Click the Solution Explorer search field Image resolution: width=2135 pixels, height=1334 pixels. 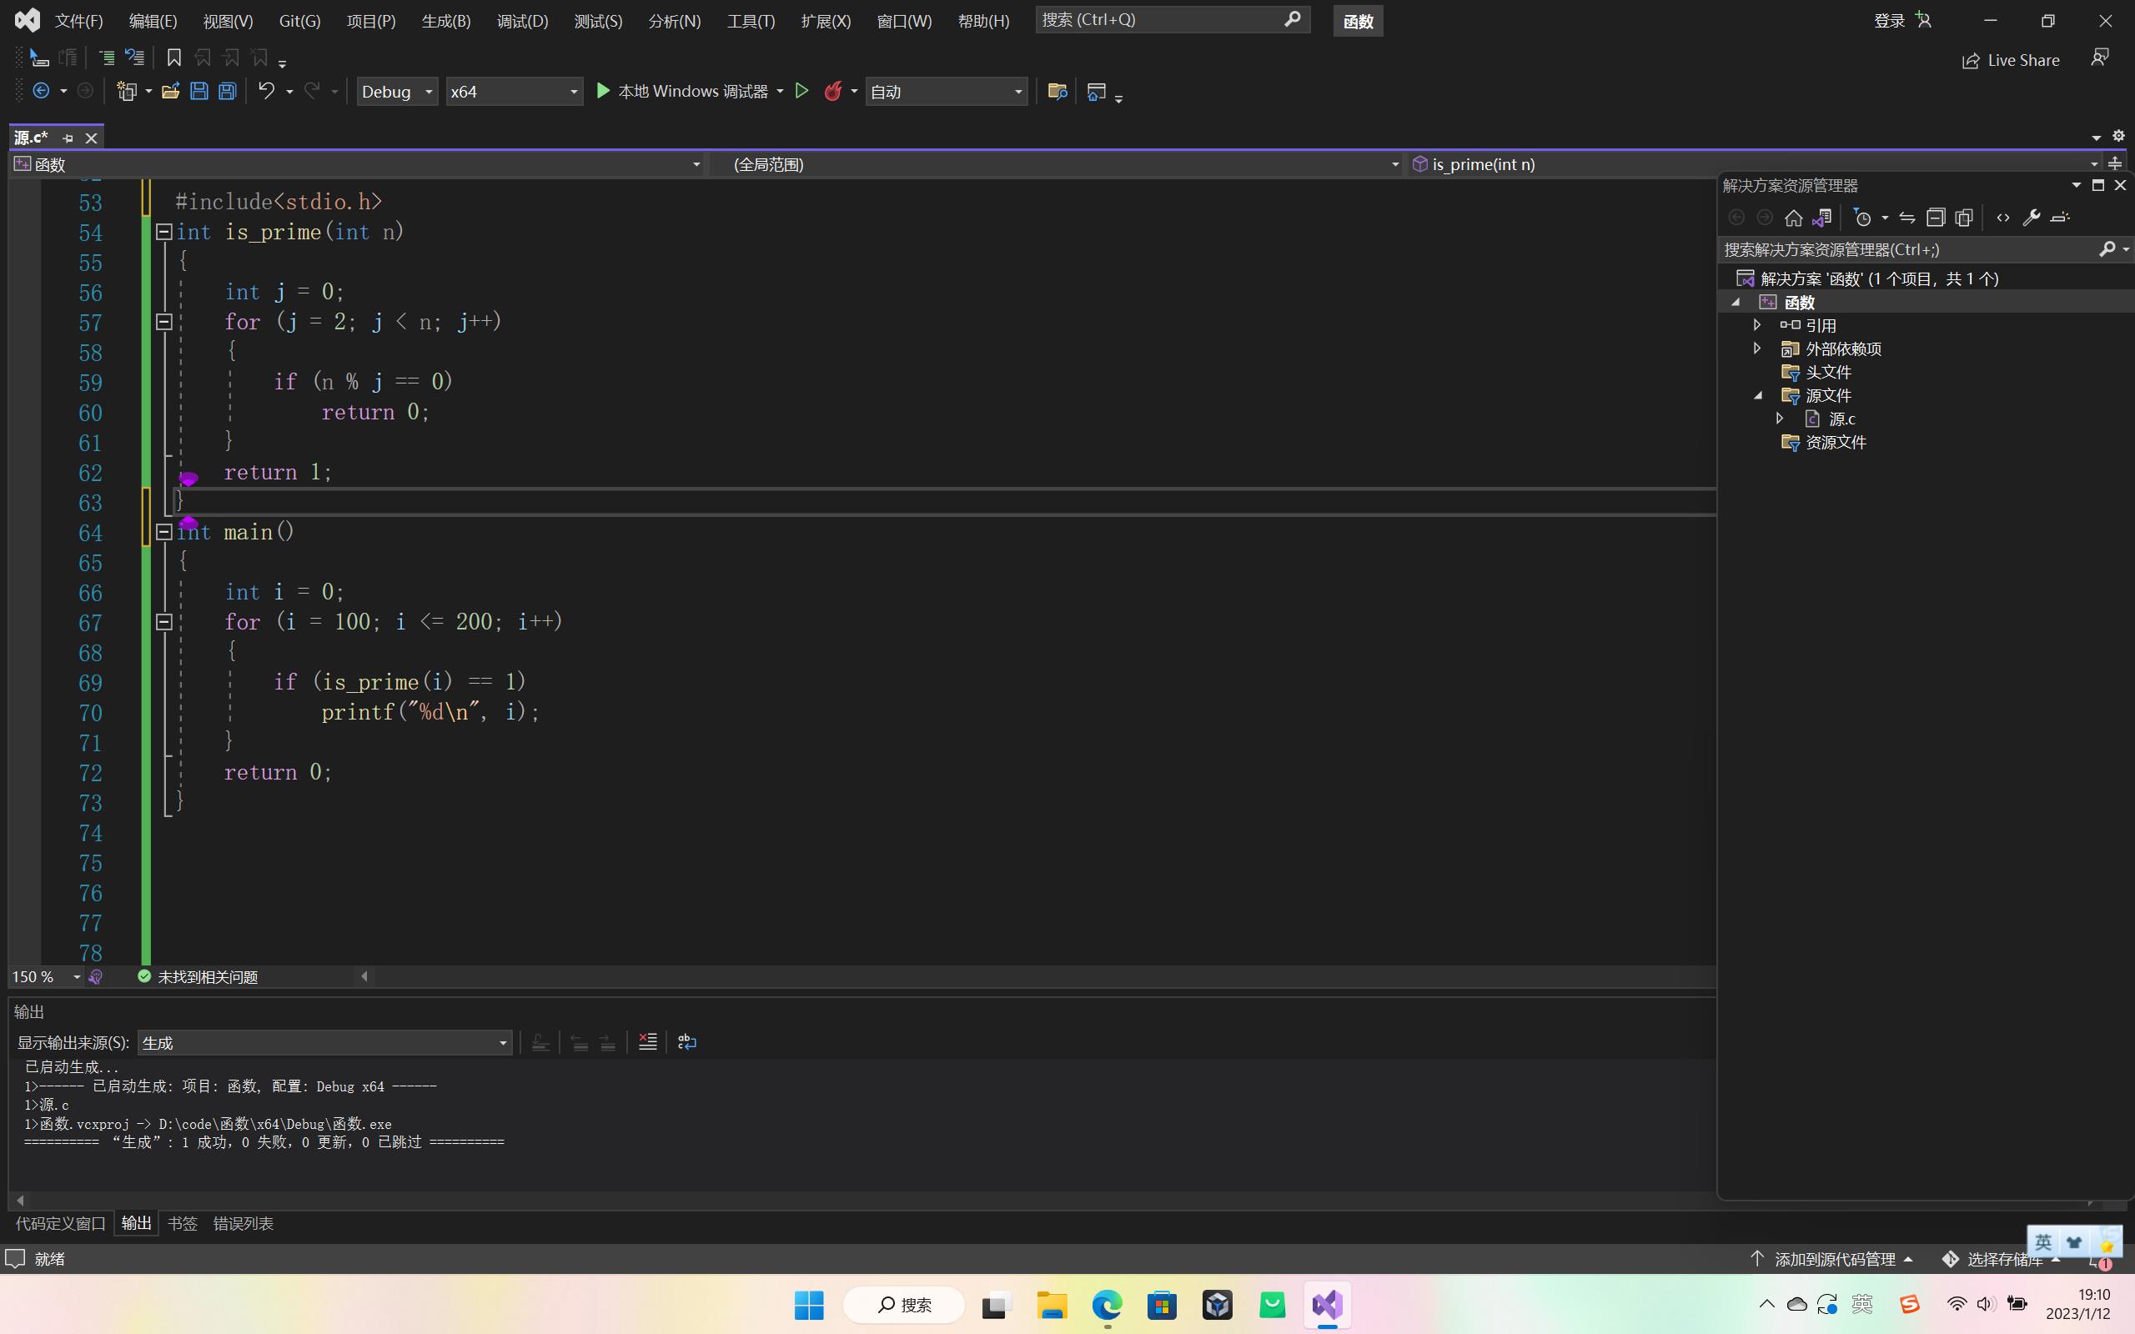point(1910,249)
